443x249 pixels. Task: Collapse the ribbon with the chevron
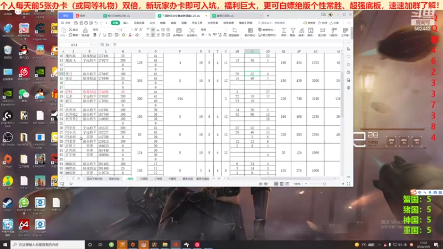(349, 23)
